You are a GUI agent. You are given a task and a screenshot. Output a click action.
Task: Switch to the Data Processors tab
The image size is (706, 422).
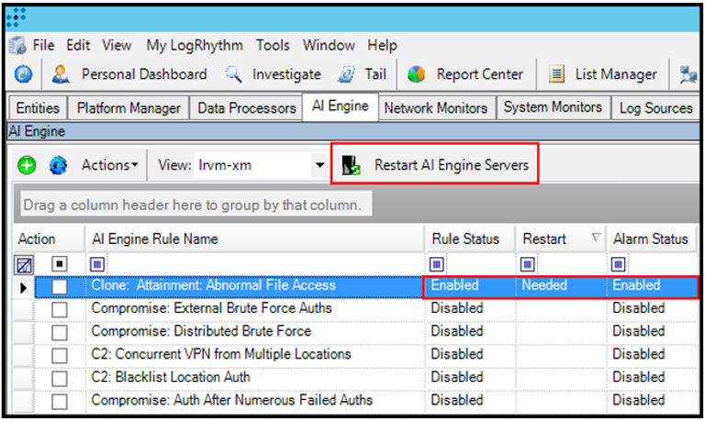(247, 108)
